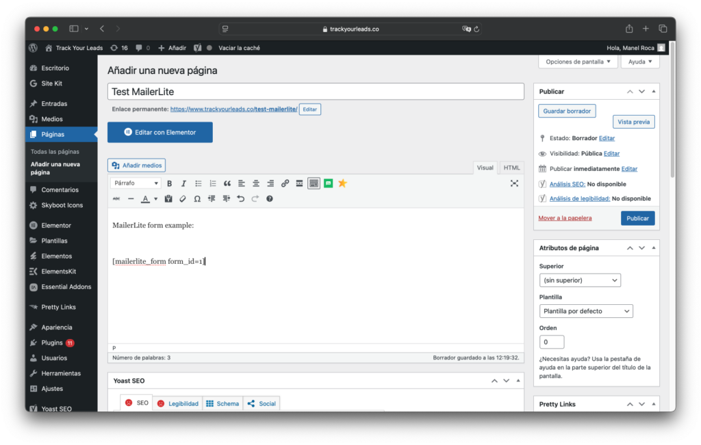
Task: Apply italic formatting in editor
Action: (x=183, y=183)
